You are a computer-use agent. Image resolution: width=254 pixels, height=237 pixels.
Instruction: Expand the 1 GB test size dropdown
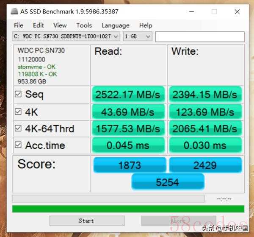[x=138, y=36]
